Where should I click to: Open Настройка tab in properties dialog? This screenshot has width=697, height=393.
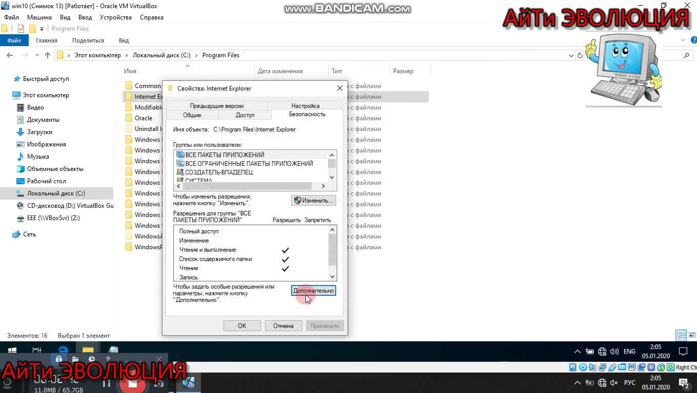305,106
